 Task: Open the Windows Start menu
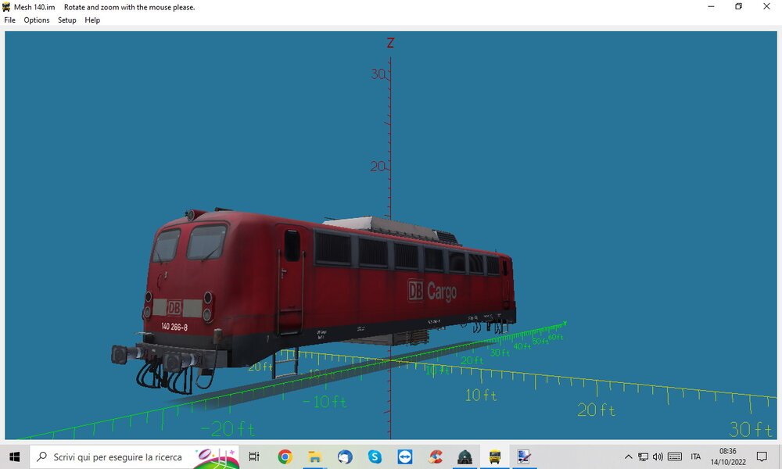14,456
